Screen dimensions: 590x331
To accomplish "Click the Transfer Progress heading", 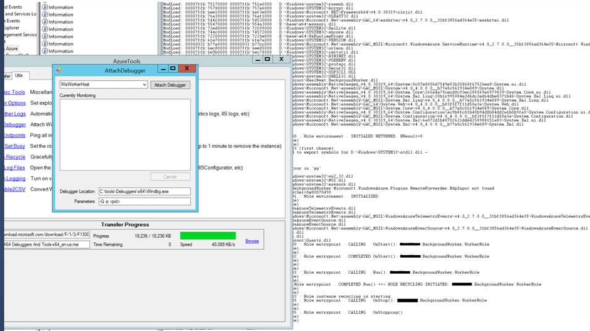I will 125,225.
